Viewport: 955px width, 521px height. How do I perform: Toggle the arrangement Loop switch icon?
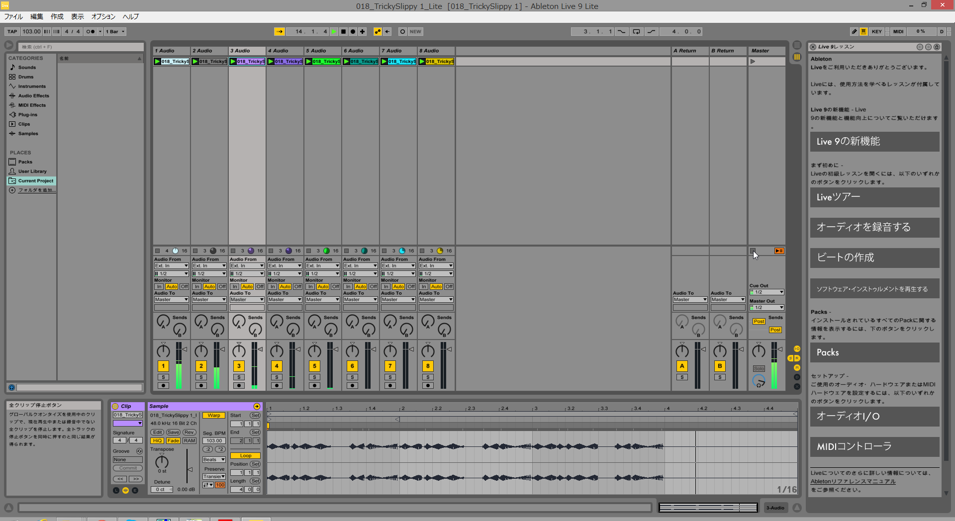click(x=636, y=31)
